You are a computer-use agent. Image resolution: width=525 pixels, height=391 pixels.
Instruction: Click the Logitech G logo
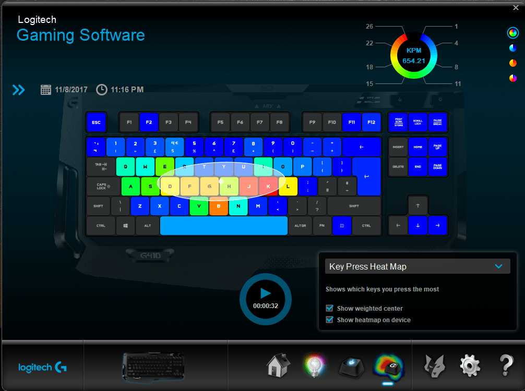42,367
